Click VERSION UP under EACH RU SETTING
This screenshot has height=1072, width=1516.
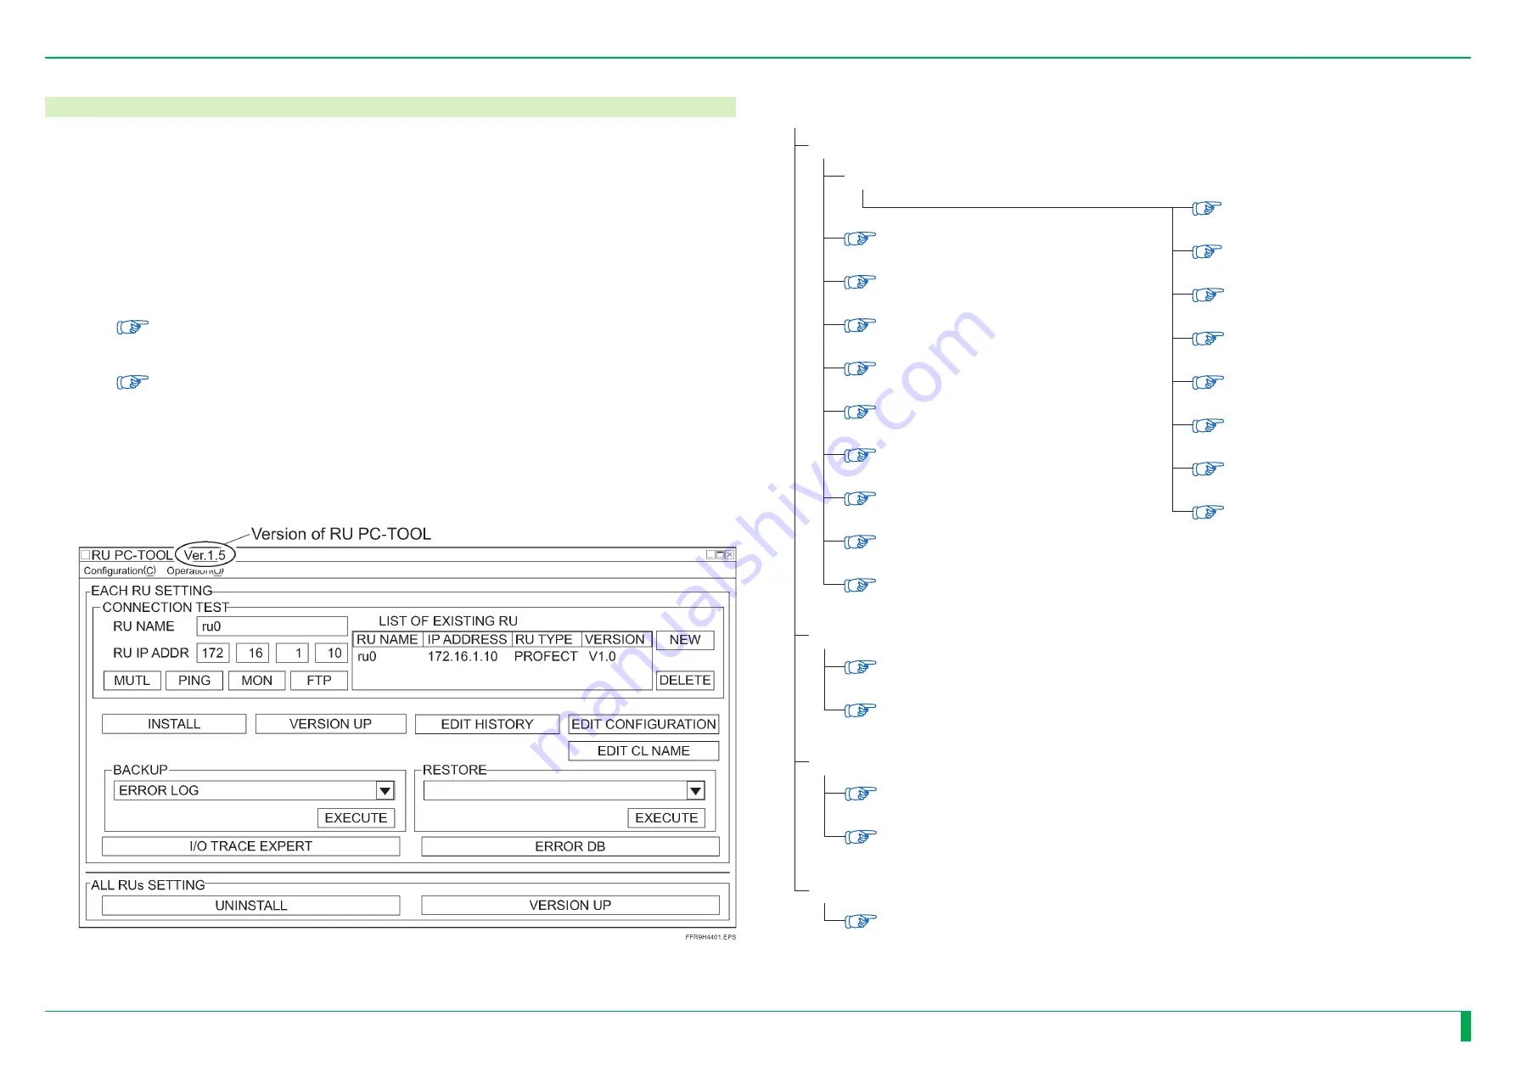pyautogui.click(x=331, y=724)
